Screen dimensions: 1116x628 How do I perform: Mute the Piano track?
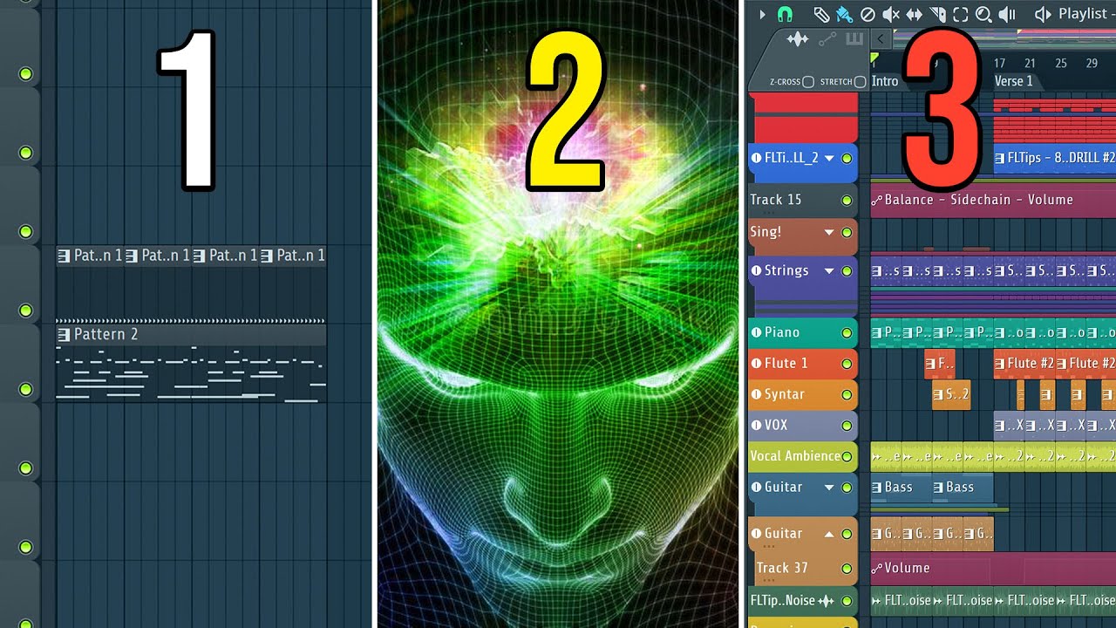point(846,332)
